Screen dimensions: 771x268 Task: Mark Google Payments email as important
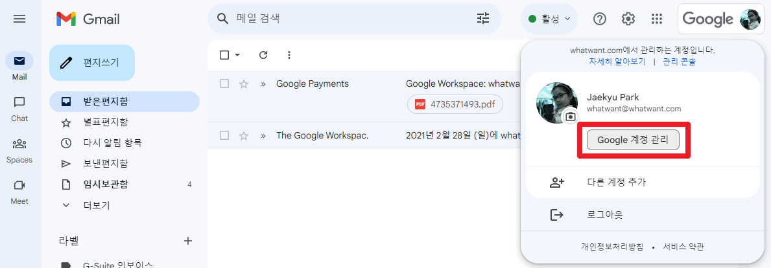(x=263, y=84)
